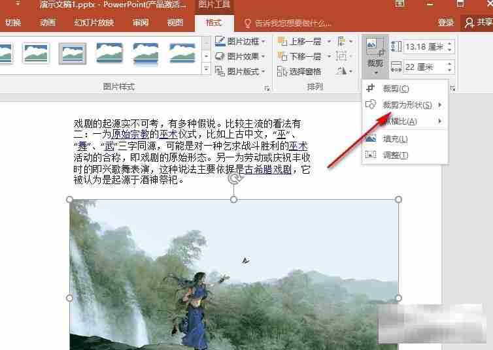Click the 舞 hyperlink in text
Image resolution: width=493 pixels, height=350 pixels.
click(x=82, y=146)
